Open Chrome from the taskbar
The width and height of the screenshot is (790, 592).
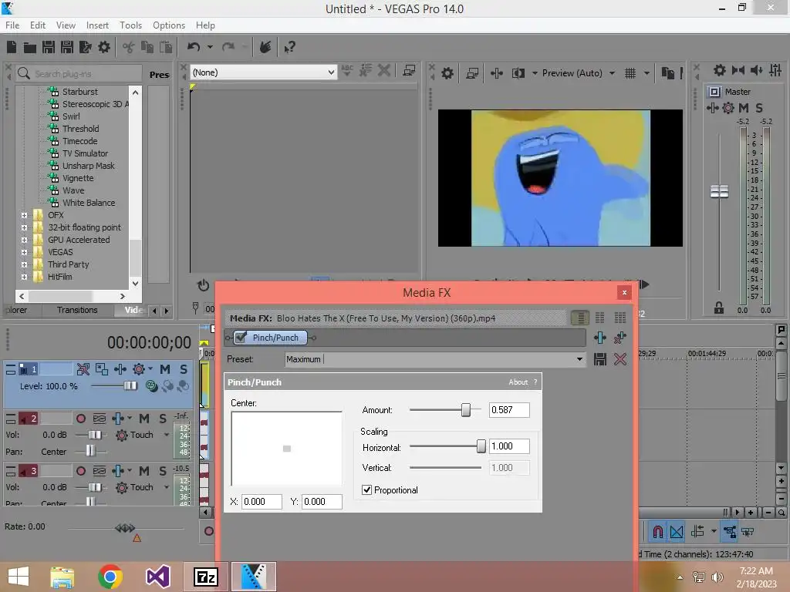pyautogui.click(x=110, y=577)
